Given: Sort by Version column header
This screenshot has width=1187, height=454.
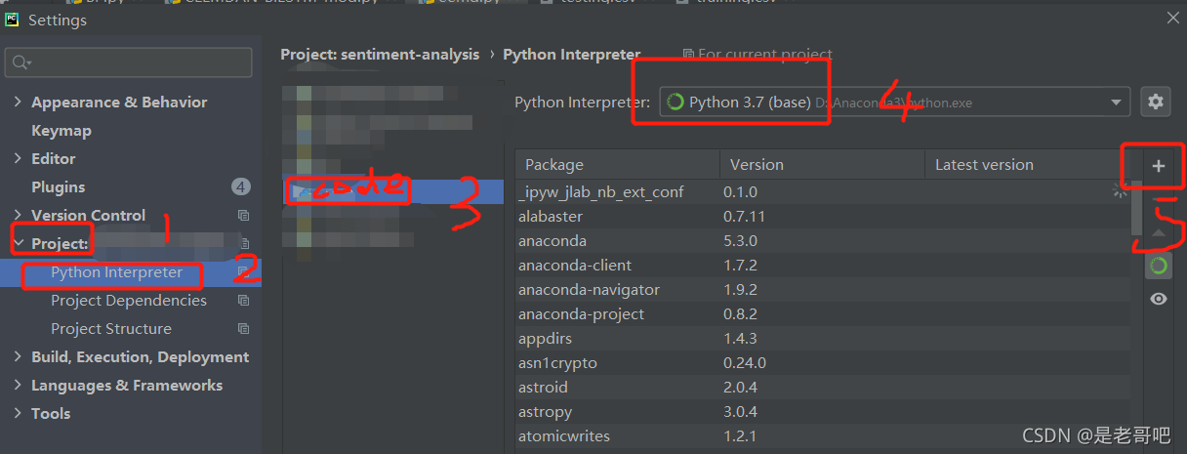Looking at the screenshot, I should point(822,165).
